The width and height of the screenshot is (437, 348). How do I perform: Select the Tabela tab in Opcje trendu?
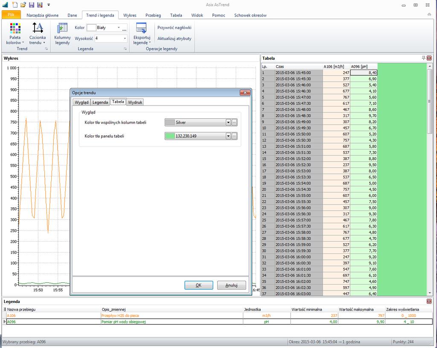tap(118, 102)
